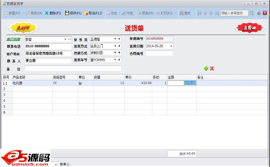Click the 客户名称 green link label

pos(13,39)
